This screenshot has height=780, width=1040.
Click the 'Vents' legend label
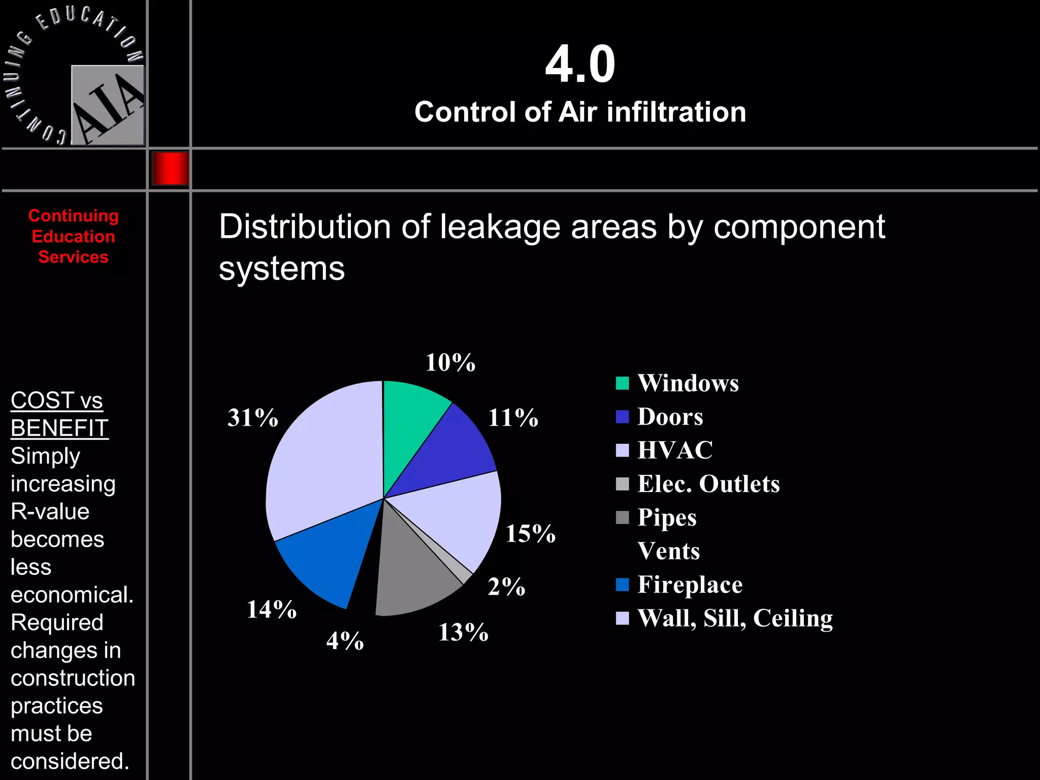(669, 551)
